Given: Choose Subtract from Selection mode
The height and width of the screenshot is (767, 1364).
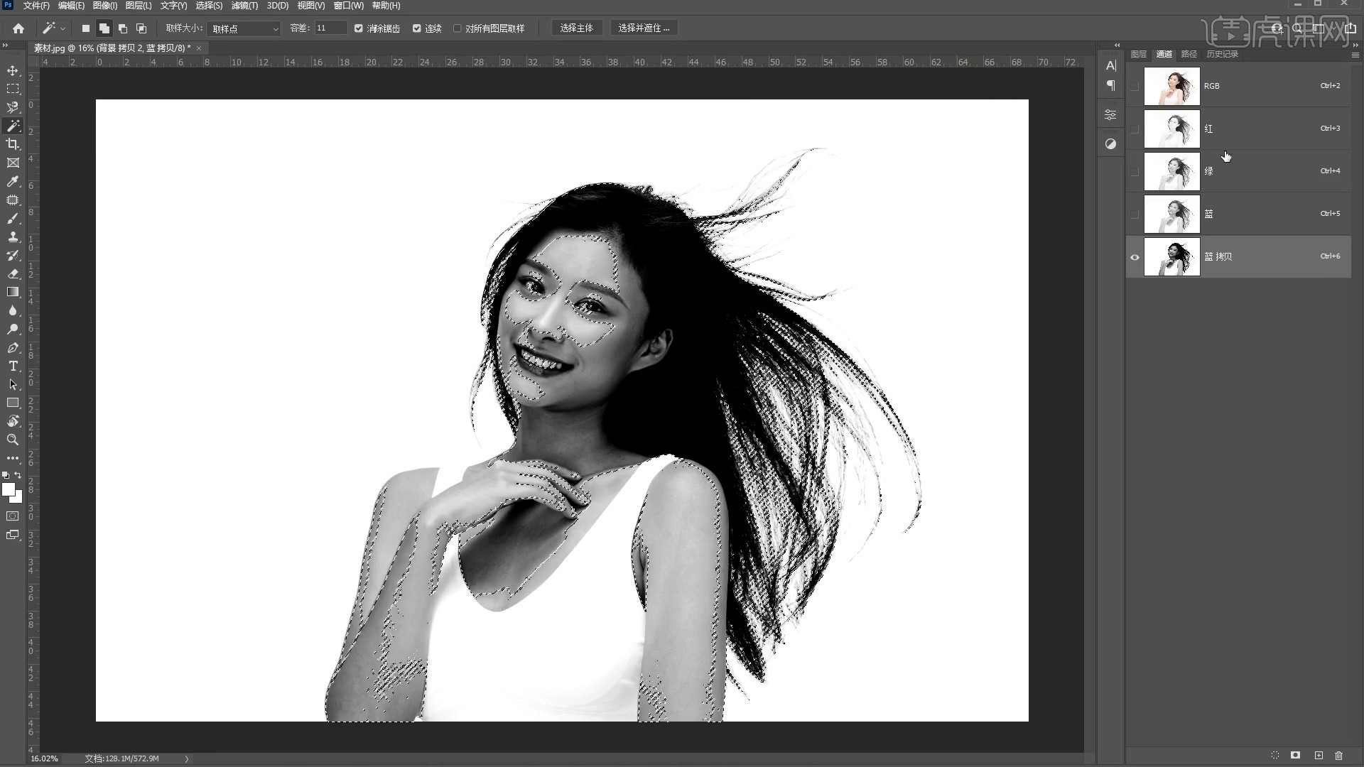Looking at the screenshot, I should pos(123,28).
